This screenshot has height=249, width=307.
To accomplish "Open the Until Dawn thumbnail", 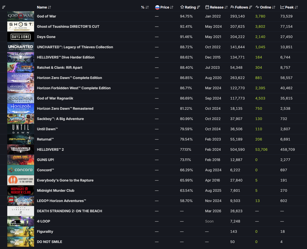I will click(21, 129).
